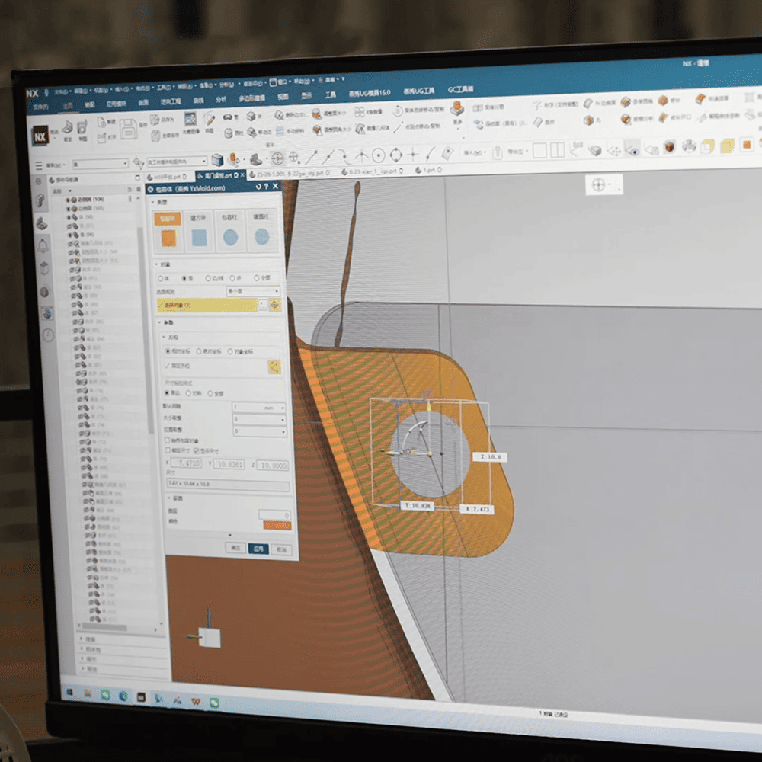This screenshot has width=762, height=762.
Task: Click the help question mark in dialog title
Action: [266, 187]
